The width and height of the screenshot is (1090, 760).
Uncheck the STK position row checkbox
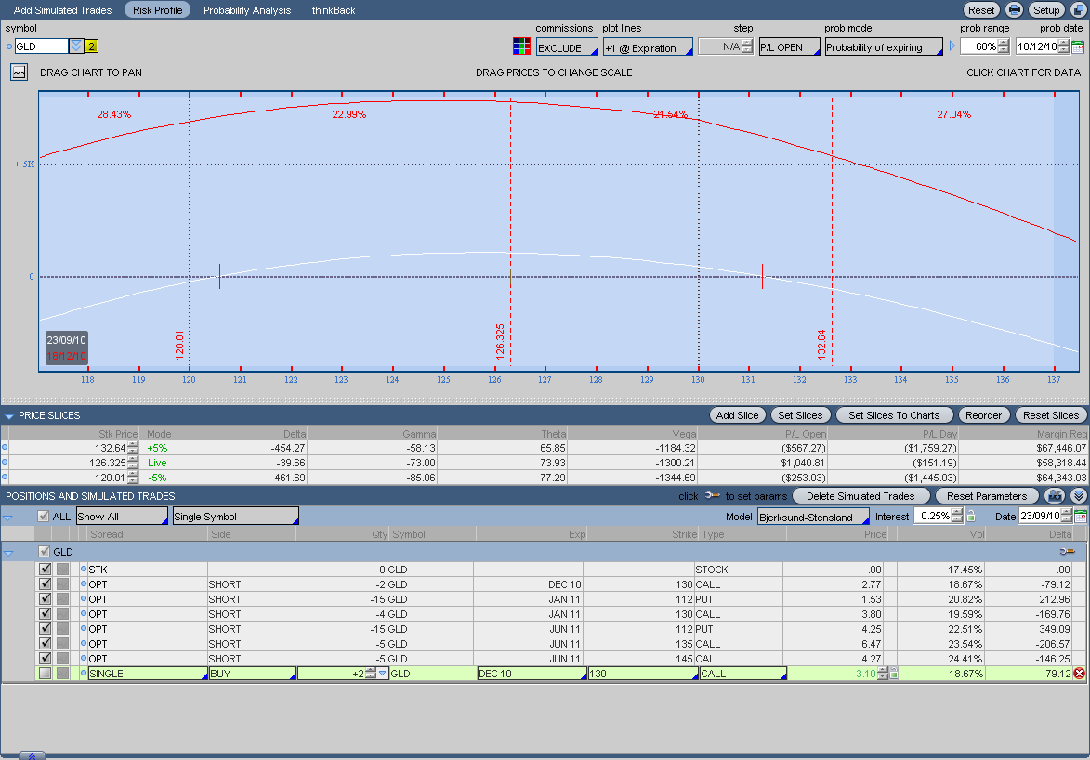45,570
